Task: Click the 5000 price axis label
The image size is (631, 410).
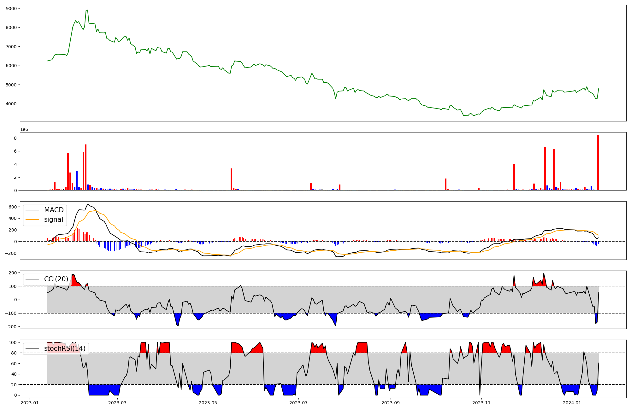Action: [x=11, y=85]
